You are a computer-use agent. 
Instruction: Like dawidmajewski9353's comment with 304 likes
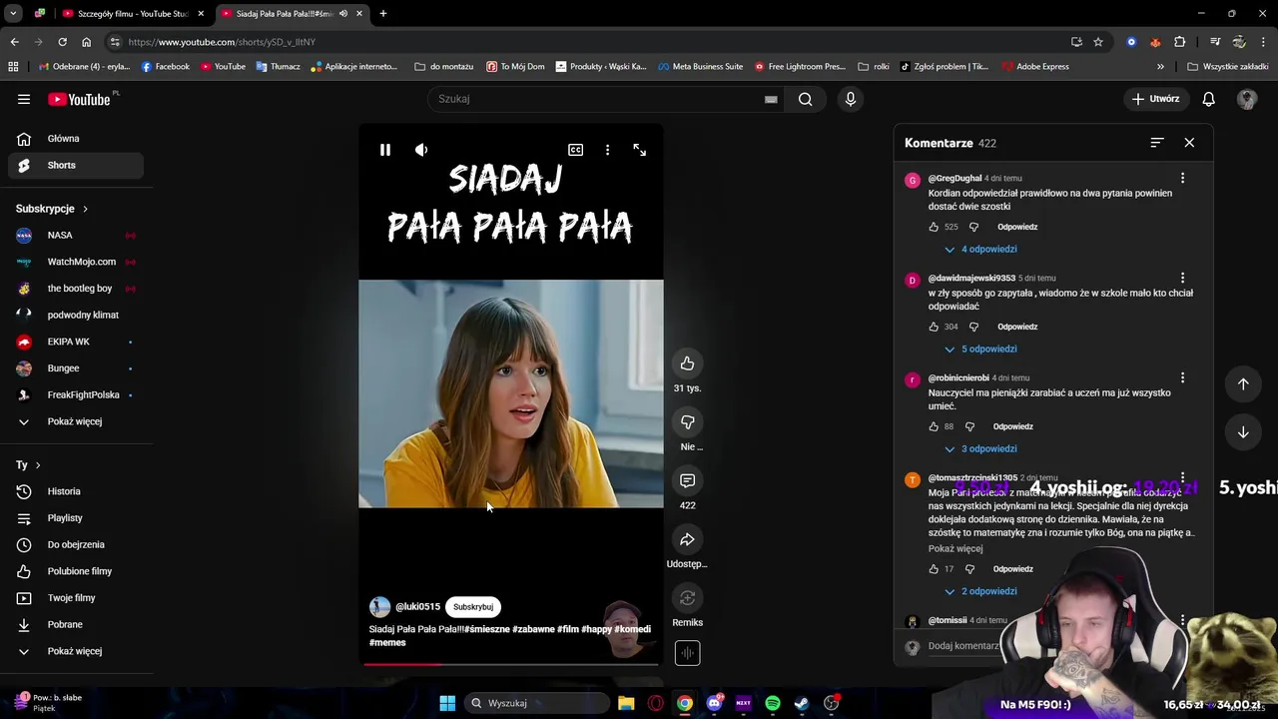935,327
